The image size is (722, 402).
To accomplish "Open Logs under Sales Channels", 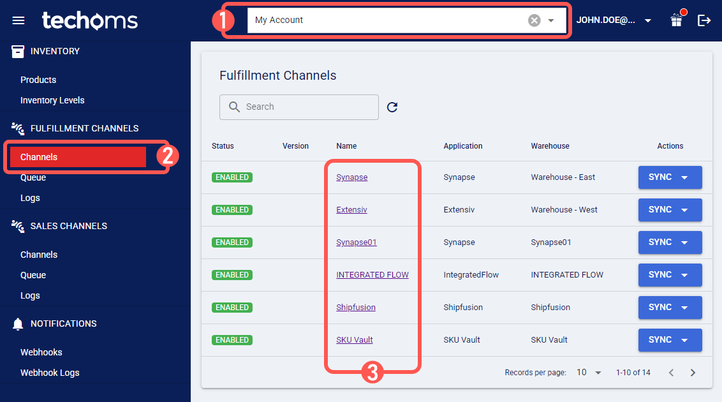I will pos(31,295).
